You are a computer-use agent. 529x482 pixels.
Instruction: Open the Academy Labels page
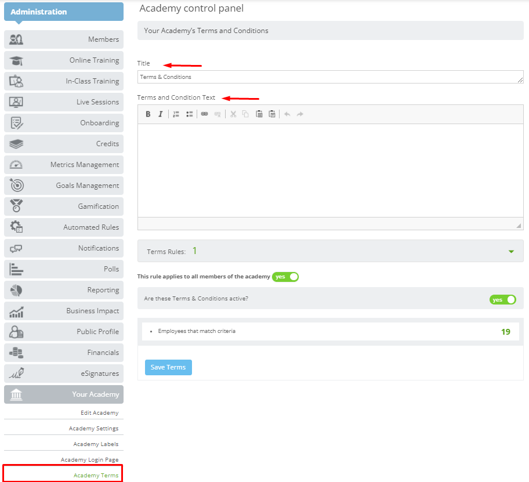pos(96,444)
